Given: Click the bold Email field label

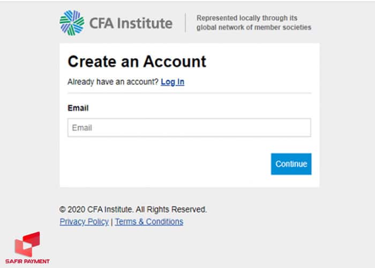Looking at the screenshot, I should 78,108.
